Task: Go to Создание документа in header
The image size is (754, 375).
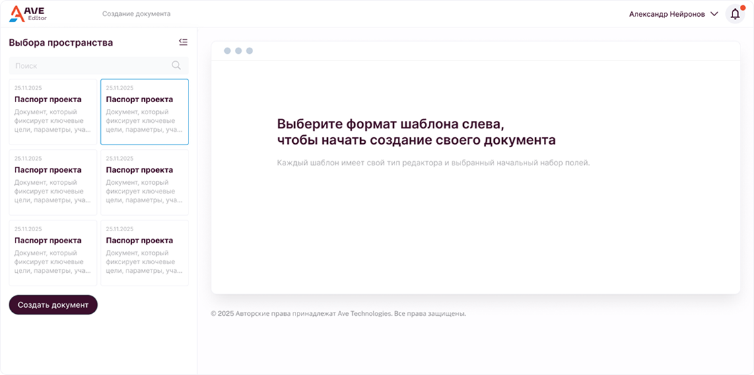Action: pos(136,13)
